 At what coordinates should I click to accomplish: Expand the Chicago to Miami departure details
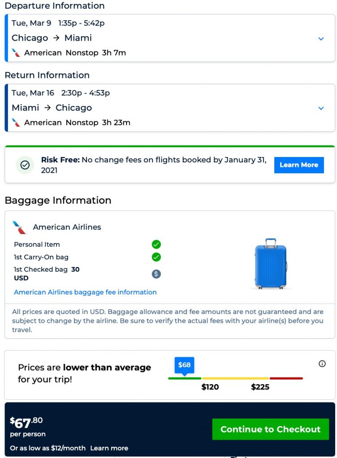pos(321,38)
